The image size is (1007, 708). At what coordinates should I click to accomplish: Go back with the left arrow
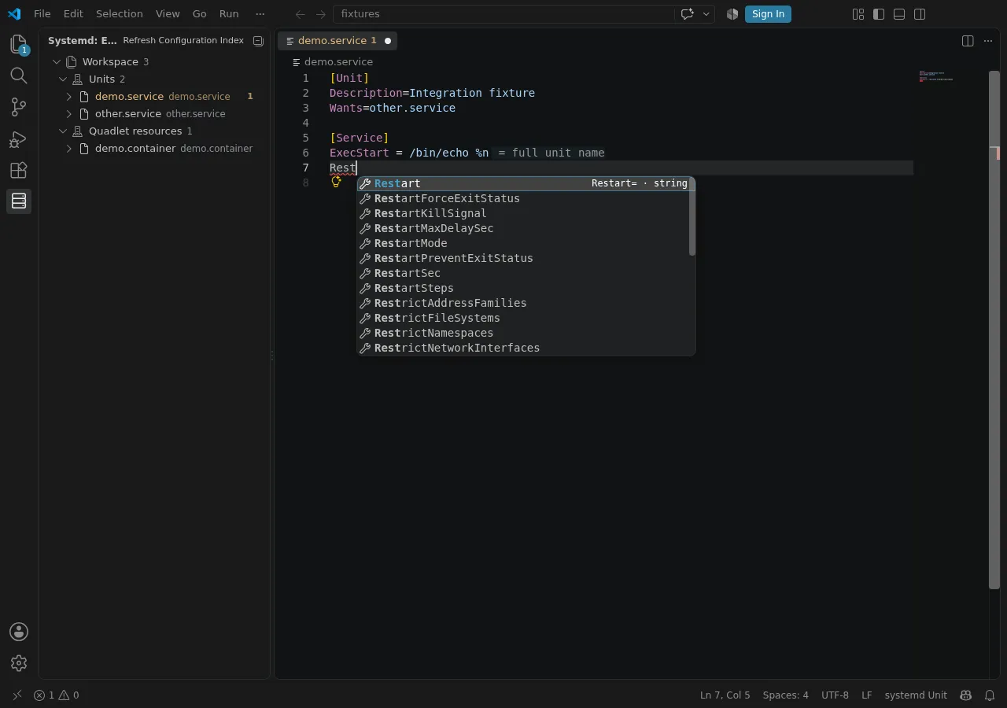300,14
